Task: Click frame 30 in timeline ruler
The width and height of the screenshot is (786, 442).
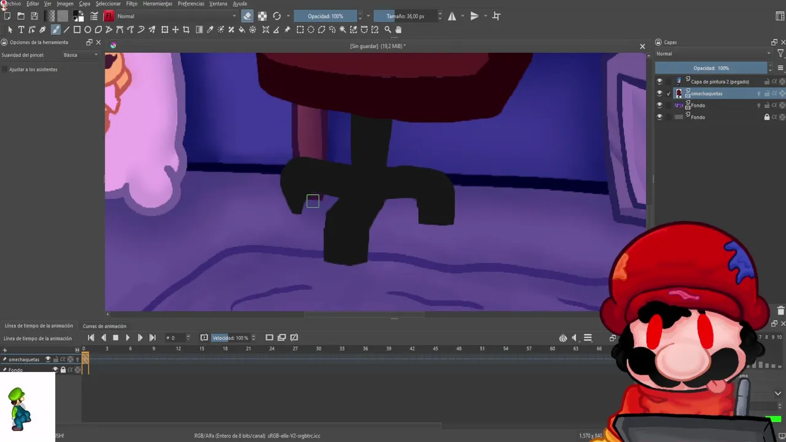Action: pyautogui.click(x=319, y=349)
